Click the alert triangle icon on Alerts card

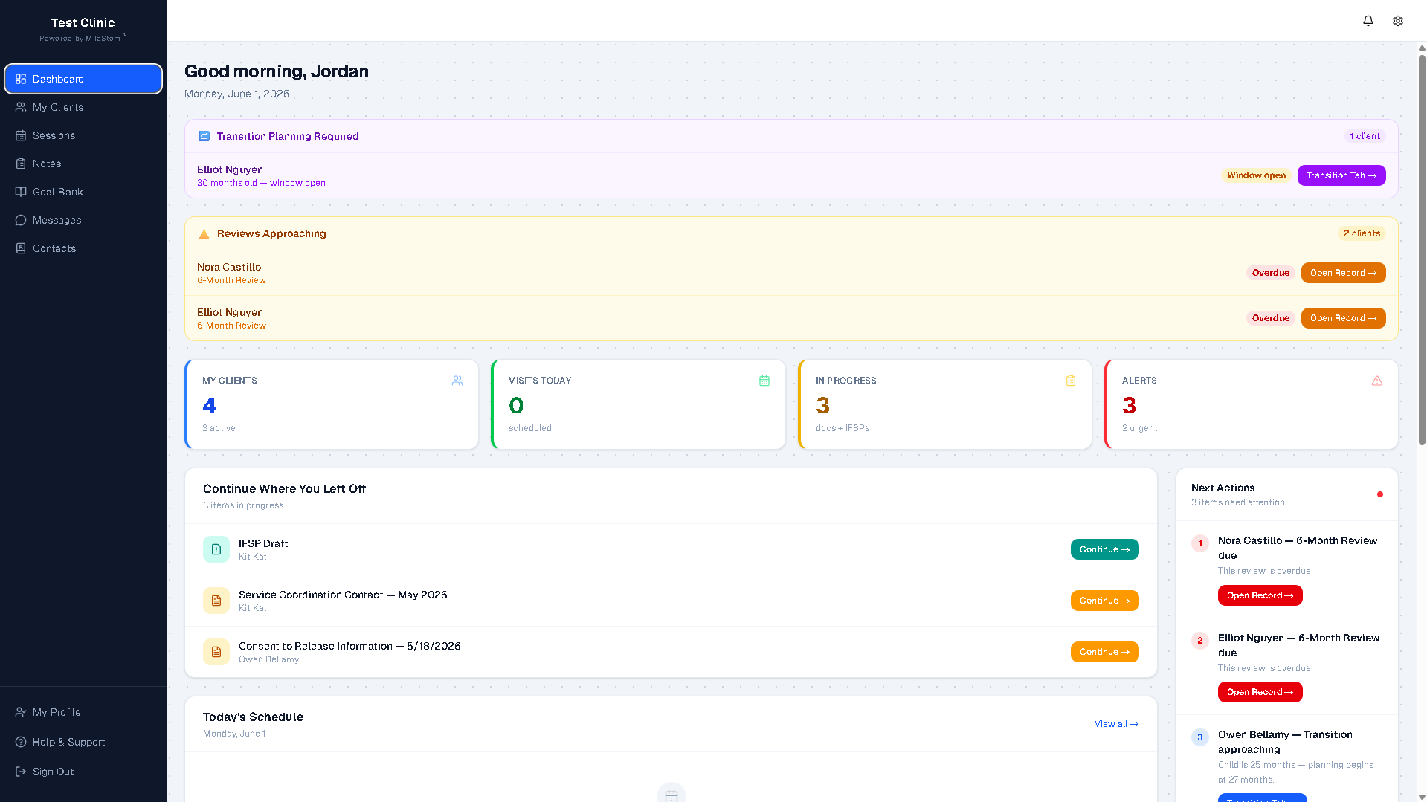pos(1376,381)
